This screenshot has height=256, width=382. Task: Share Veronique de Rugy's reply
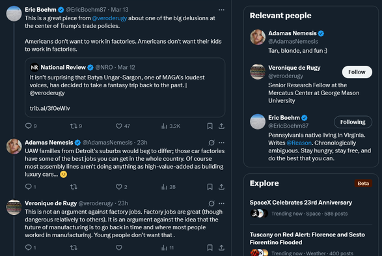point(221,248)
